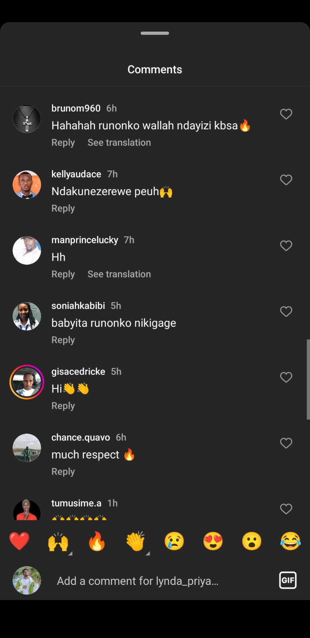This screenshot has width=310, height=638.
Task: Like kellyaudace's comment with the heart
Action: click(x=286, y=180)
